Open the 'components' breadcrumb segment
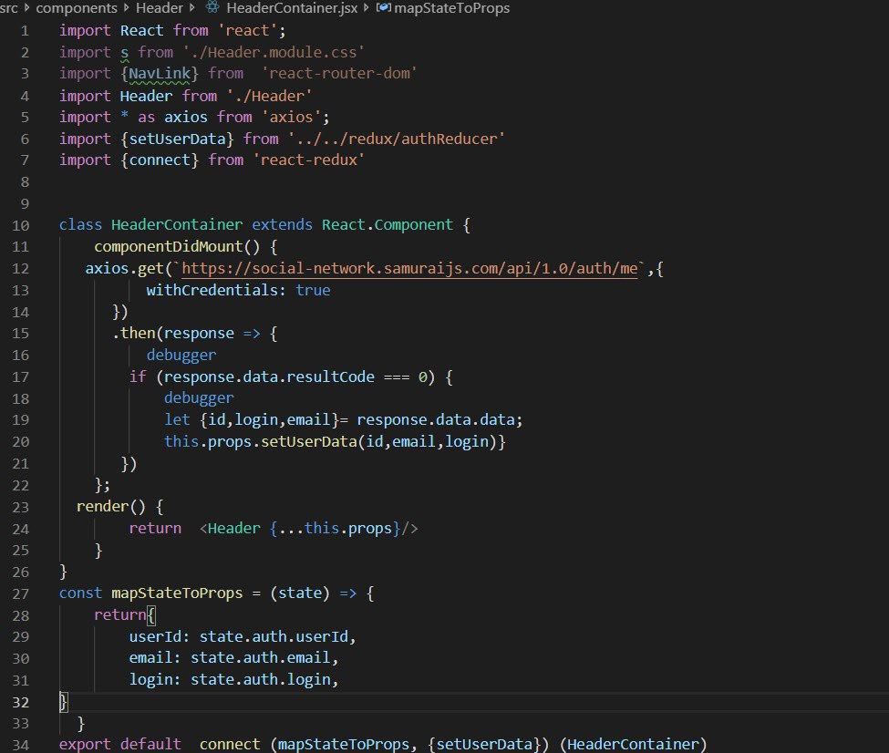889x753 pixels. [x=77, y=8]
